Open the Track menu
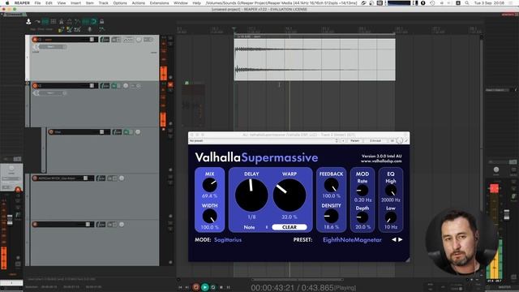Image resolution: width=519 pixels, height=292 pixels. pyautogui.click(x=103, y=2)
